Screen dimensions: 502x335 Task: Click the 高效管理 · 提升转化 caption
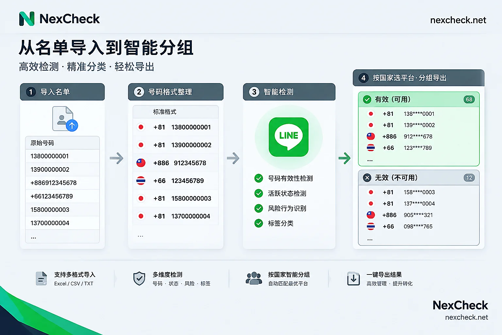click(390, 284)
